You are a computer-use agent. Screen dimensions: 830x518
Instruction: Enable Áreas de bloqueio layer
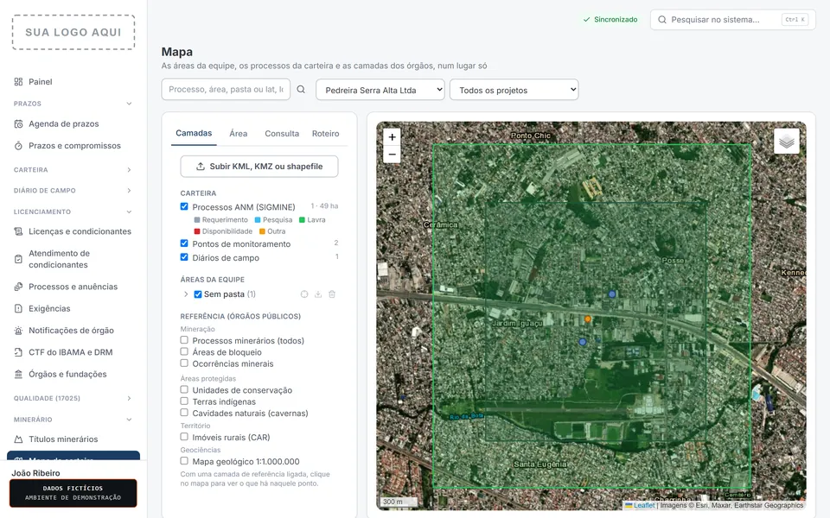pos(184,351)
